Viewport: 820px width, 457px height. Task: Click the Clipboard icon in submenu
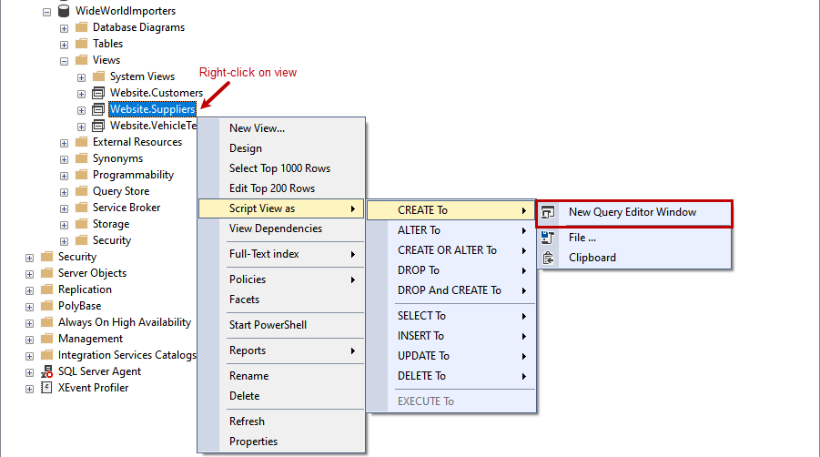point(548,258)
